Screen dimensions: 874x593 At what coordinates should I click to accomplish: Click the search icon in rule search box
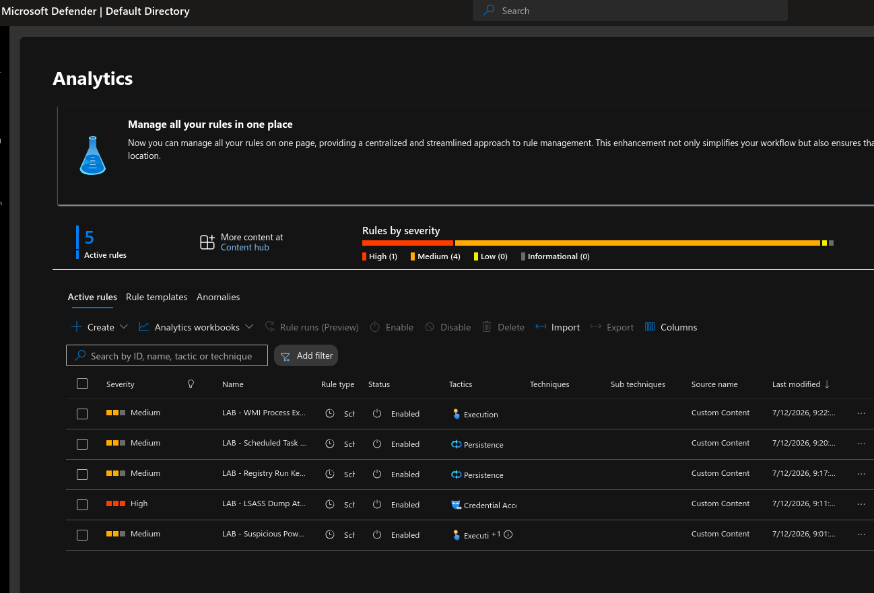tap(80, 355)
